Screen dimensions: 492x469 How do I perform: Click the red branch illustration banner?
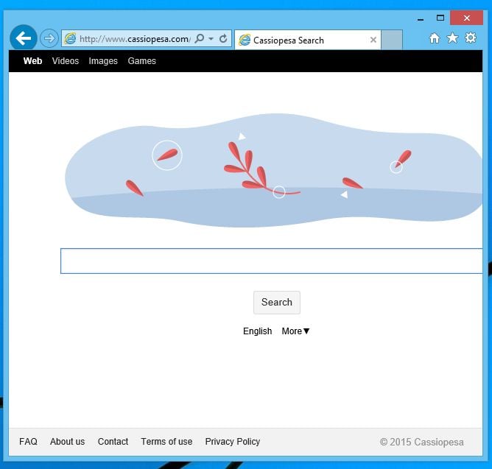click(273, 170)
